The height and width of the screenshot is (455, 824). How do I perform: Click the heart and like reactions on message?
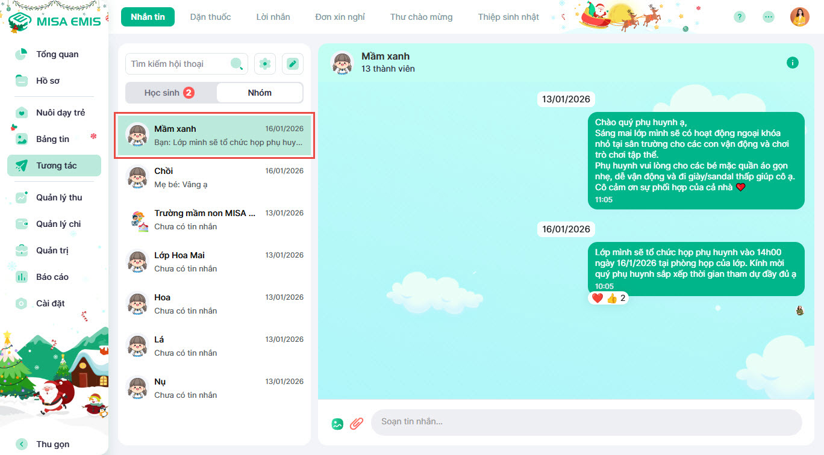pyautogui.click(x=608, y=298)
